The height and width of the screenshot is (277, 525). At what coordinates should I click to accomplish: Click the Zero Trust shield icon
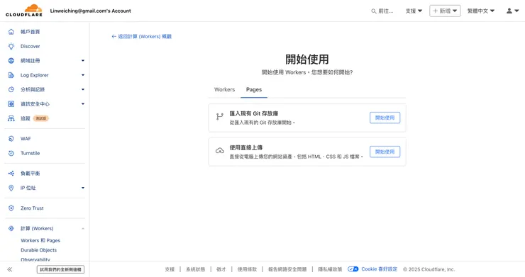(11, 208)
